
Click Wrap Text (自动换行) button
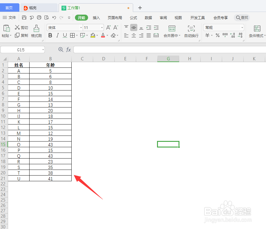pos(191,31)
